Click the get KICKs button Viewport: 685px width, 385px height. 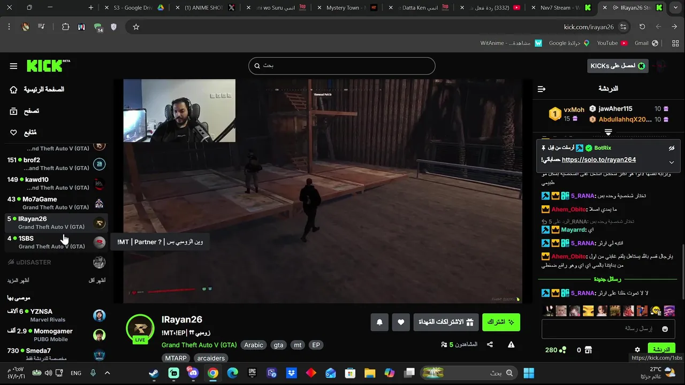pos(618,66)
